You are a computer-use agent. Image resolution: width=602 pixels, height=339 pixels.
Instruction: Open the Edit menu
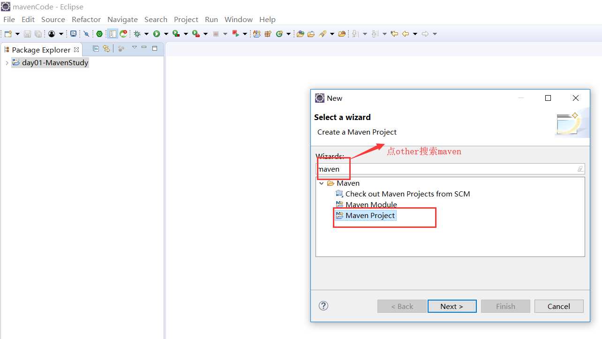tap(28, 19)
